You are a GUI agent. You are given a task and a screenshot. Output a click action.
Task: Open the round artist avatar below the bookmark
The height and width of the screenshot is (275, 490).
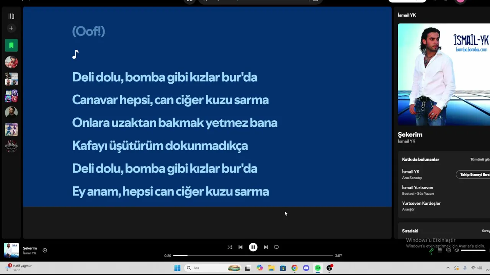pyautogui.click(x=11, y=62)
